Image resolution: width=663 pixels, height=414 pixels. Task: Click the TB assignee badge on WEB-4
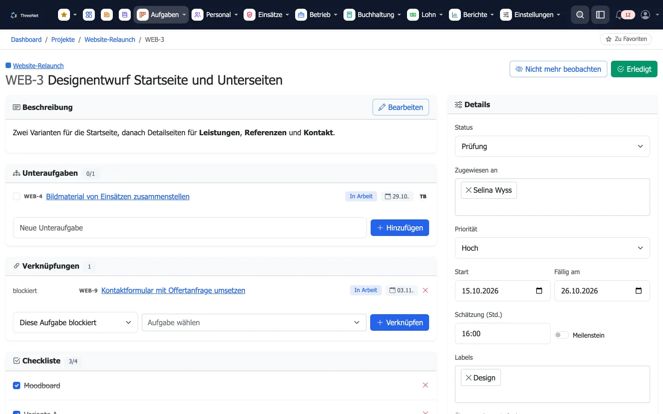[x=423, y=196]
